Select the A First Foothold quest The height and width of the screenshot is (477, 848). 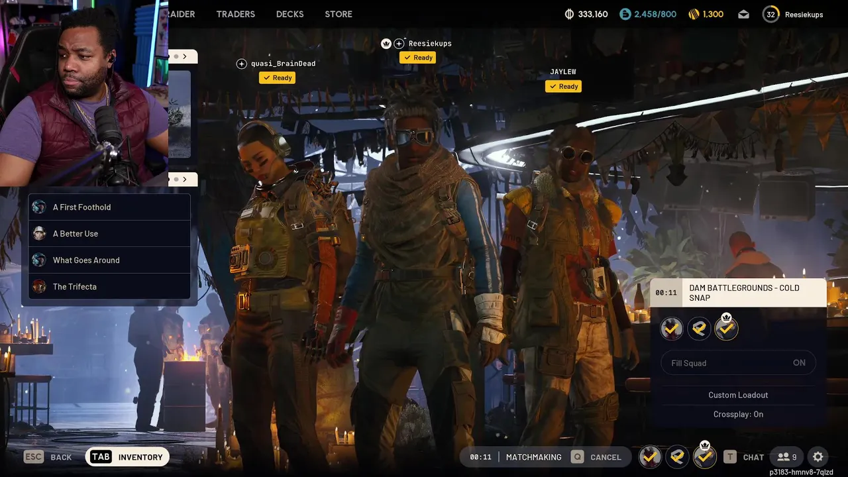(x=109, y=207)
